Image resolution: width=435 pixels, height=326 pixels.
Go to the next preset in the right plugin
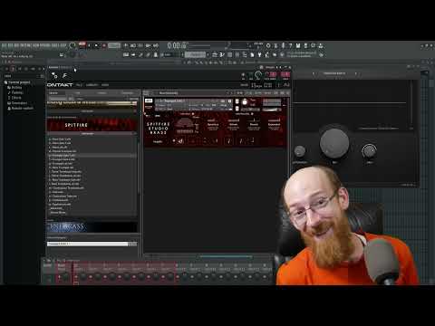[x=356, y=73]
